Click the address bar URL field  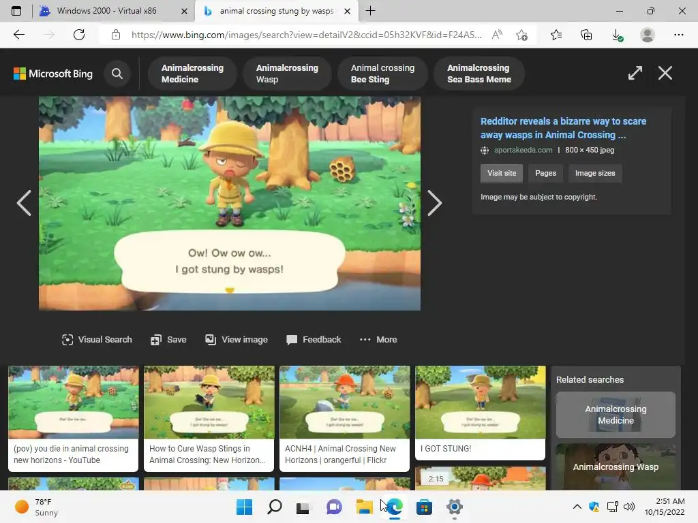pos(306,35)
